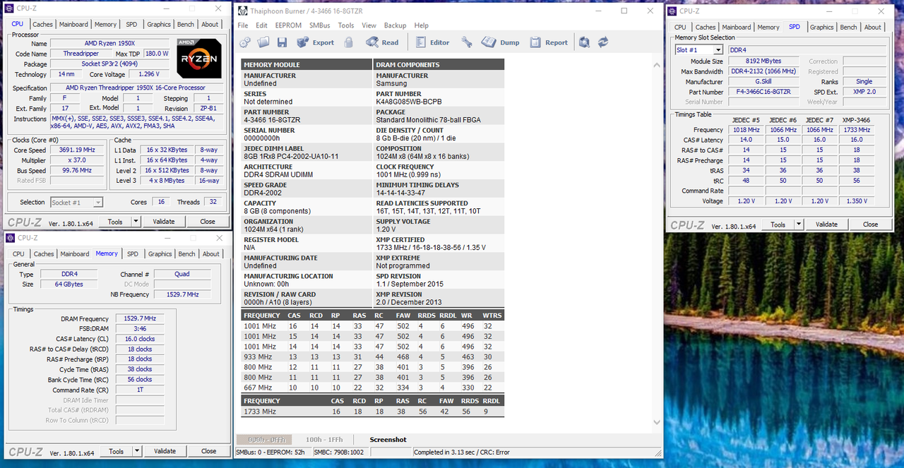Click the XMP-3466 column header
Screen dimensions: 904x468
coord(856,120)
